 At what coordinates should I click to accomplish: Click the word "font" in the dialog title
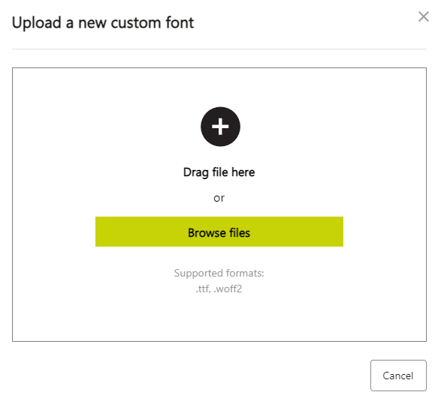point(180,22)
